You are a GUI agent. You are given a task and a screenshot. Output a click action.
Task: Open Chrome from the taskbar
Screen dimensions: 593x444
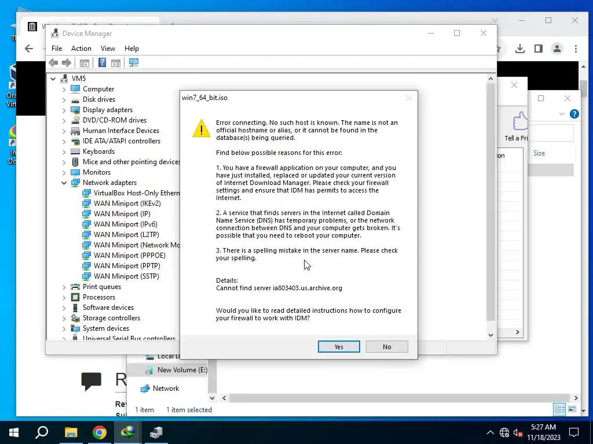(100, 432)
